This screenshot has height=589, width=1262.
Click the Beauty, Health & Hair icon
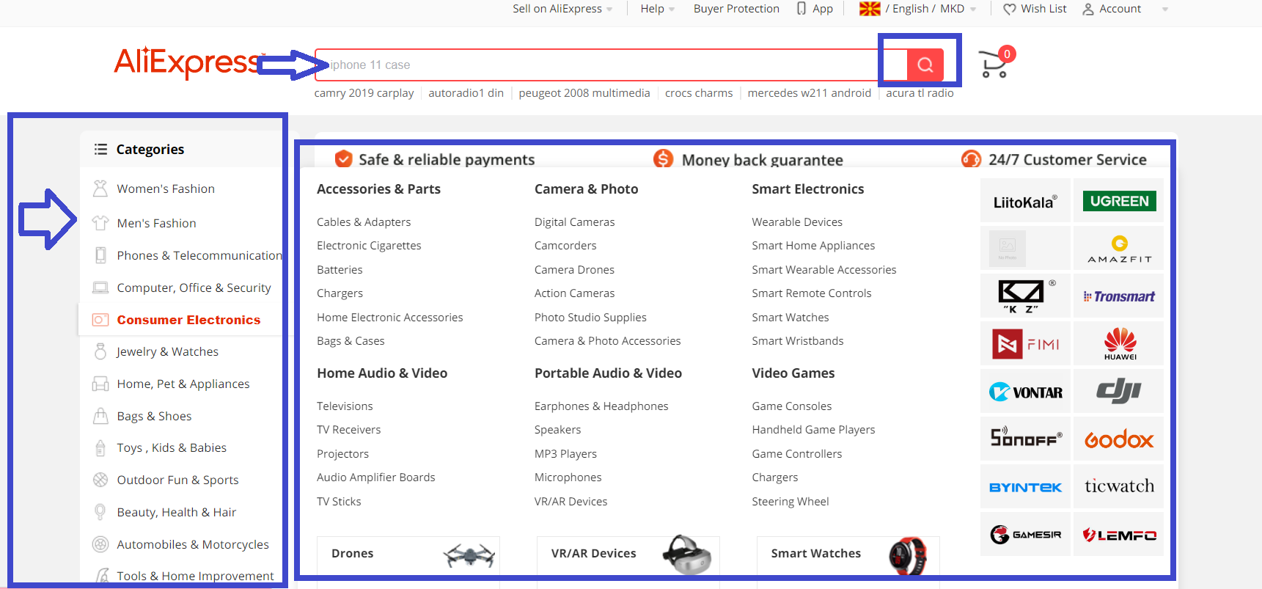point(100,512)
